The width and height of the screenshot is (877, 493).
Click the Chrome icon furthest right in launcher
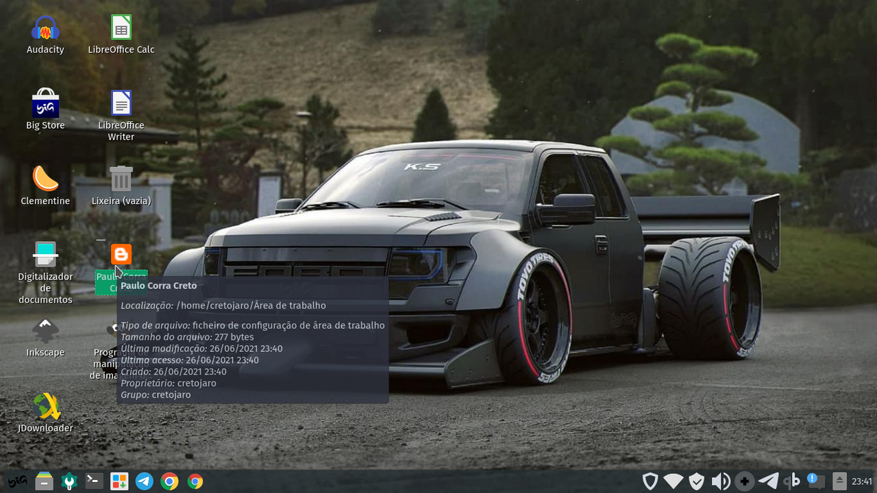[x=195, y=481]
